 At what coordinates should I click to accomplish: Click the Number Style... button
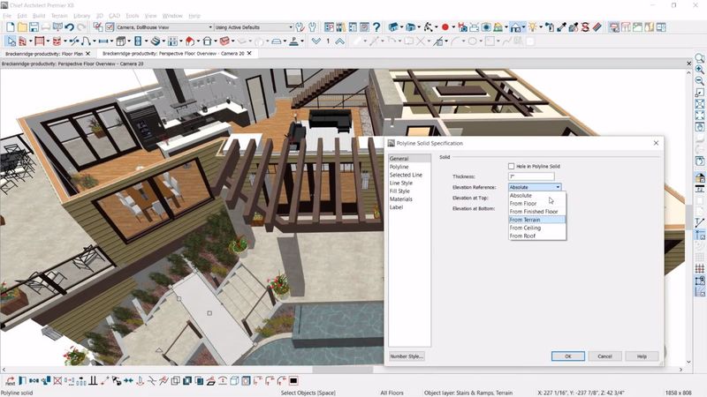(x=407, y=356)
